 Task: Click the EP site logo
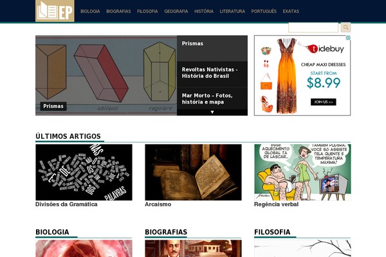click(55, 11)
